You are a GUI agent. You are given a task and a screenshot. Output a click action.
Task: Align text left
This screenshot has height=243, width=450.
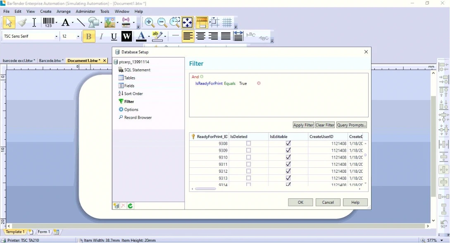(x=188, y=36)
